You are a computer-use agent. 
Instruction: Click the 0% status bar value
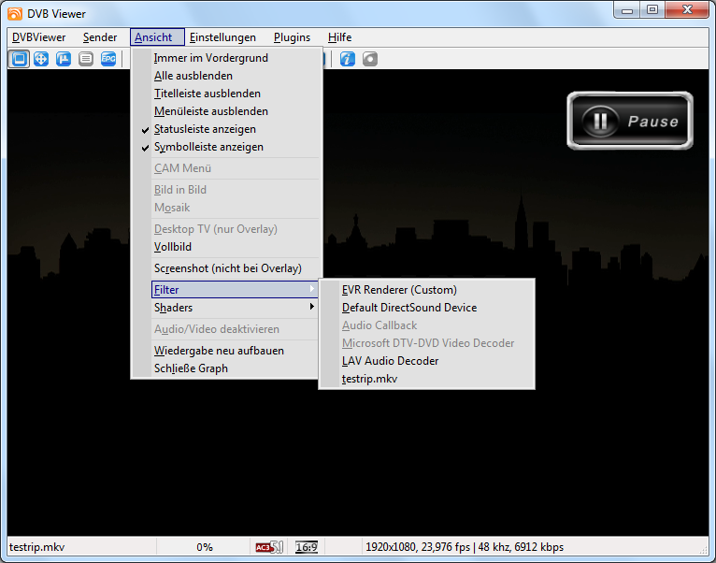click(205, 547)
